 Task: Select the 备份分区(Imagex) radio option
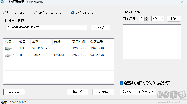point(73,13)
